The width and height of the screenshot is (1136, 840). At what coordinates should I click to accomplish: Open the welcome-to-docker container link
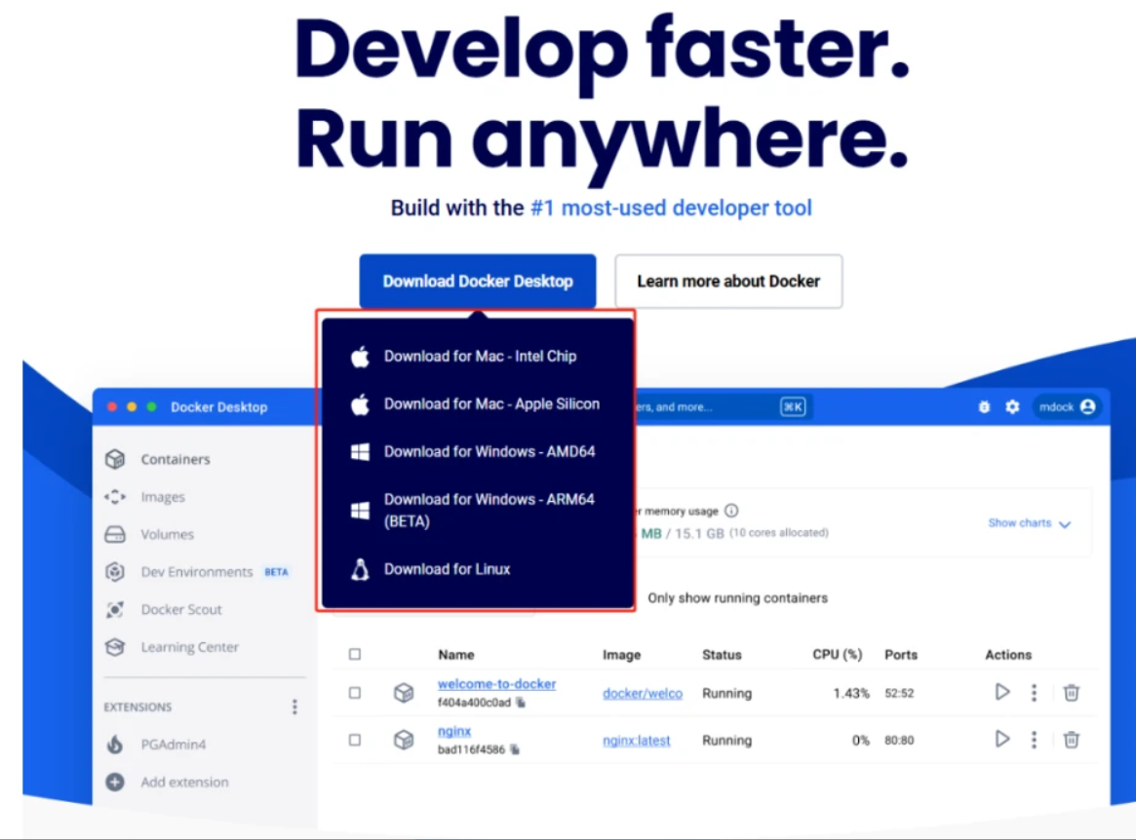(x=496, y=683)
